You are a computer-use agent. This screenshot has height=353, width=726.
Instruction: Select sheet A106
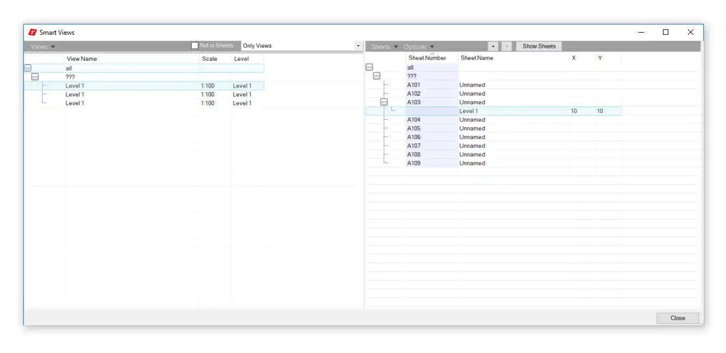(x=414, y=137)
